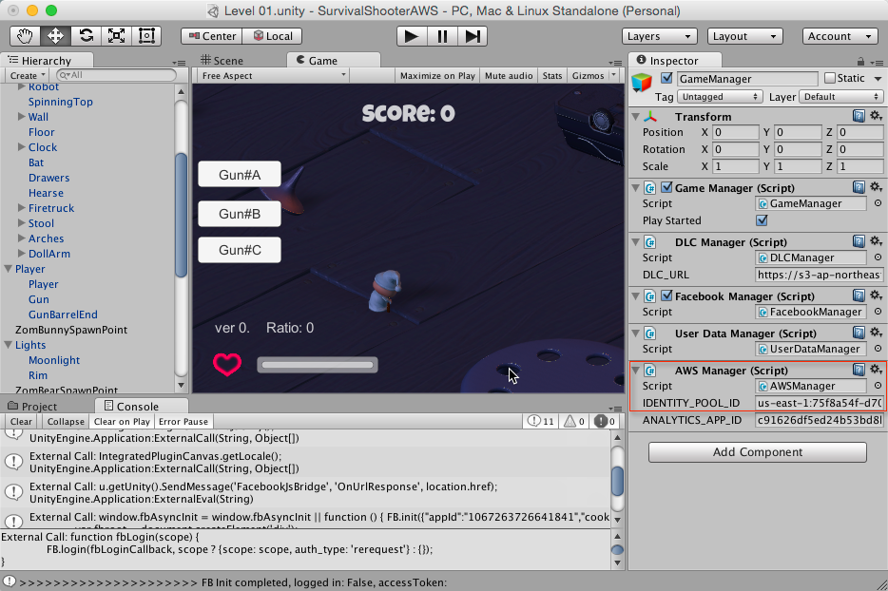The width and height of the screenshot is (888, 591).
Task: Select the Hand tool
Action: (25, 36)
